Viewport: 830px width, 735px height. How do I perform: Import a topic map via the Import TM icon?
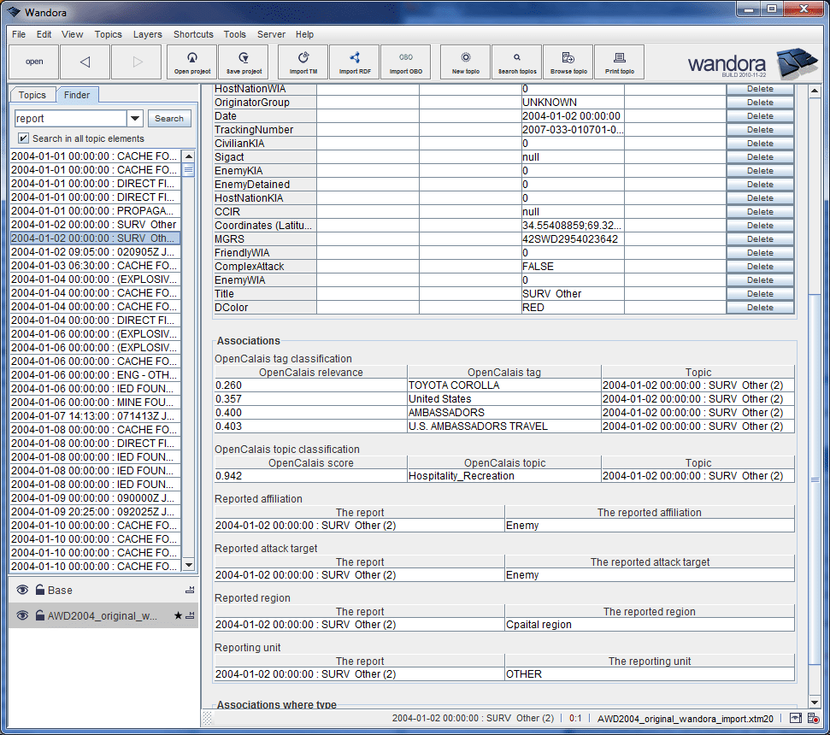tap(303, 62)
